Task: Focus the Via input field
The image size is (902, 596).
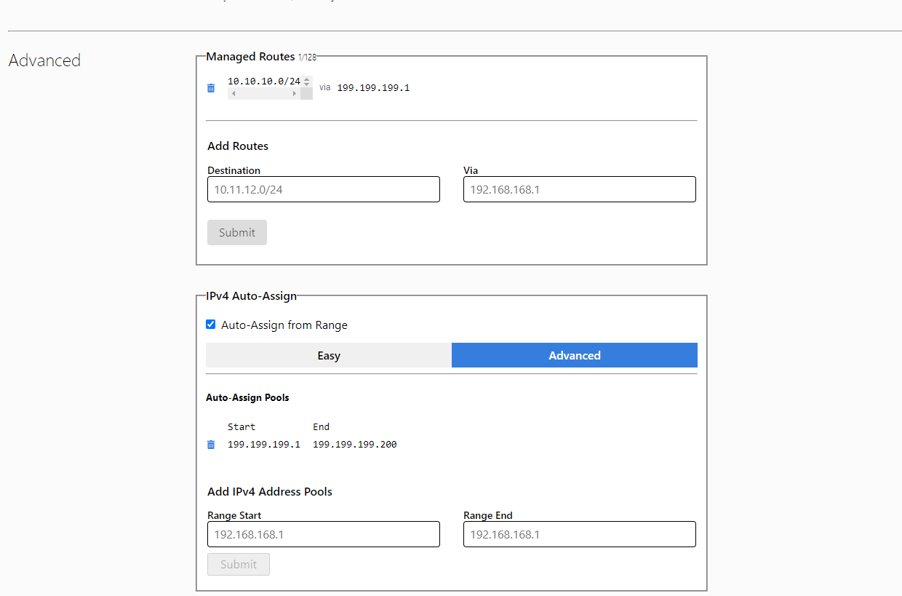Action: (580, 189)
